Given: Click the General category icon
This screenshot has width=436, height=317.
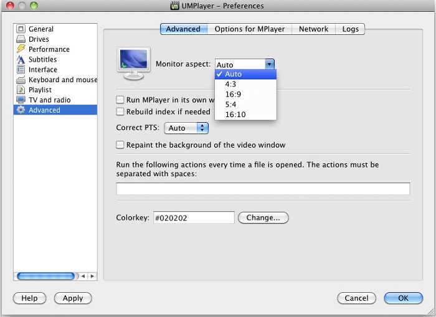Looking at the screenshot, I should 21,29.
